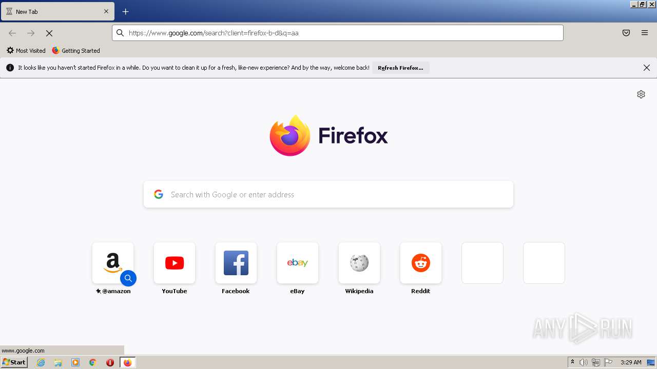Click the 3:29 AM clock
The image size is (657, 369).
[631, 362]
